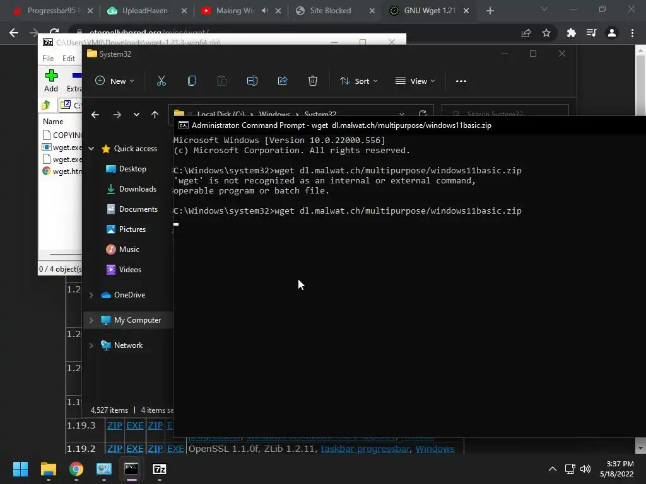The image size is (646, 484).
Task: Click the volume icon in system tray
Action: click(x=585, y=469)
